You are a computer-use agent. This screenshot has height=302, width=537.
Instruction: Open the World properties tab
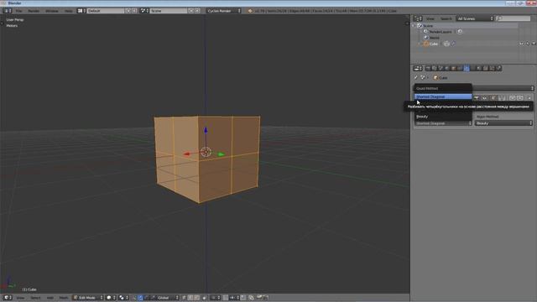tap(446, 69)
